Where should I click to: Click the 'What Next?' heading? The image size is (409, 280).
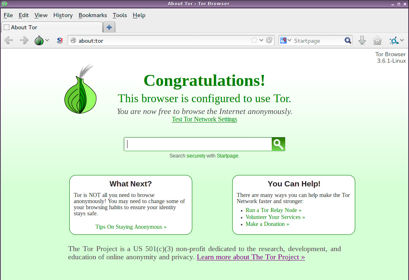click(131, 184)
